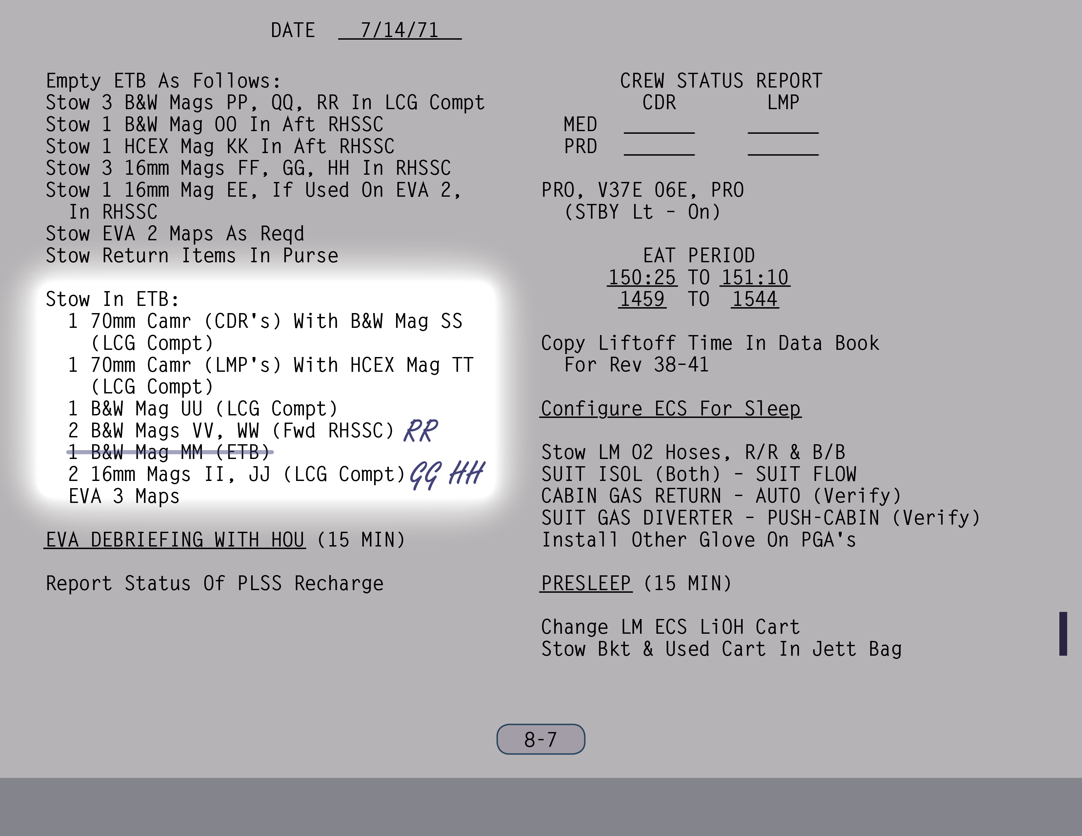Click the 151:10 eat period end time
This screenshot has height=836, width=1082.
pyautogui.click(x=755, y=277)
